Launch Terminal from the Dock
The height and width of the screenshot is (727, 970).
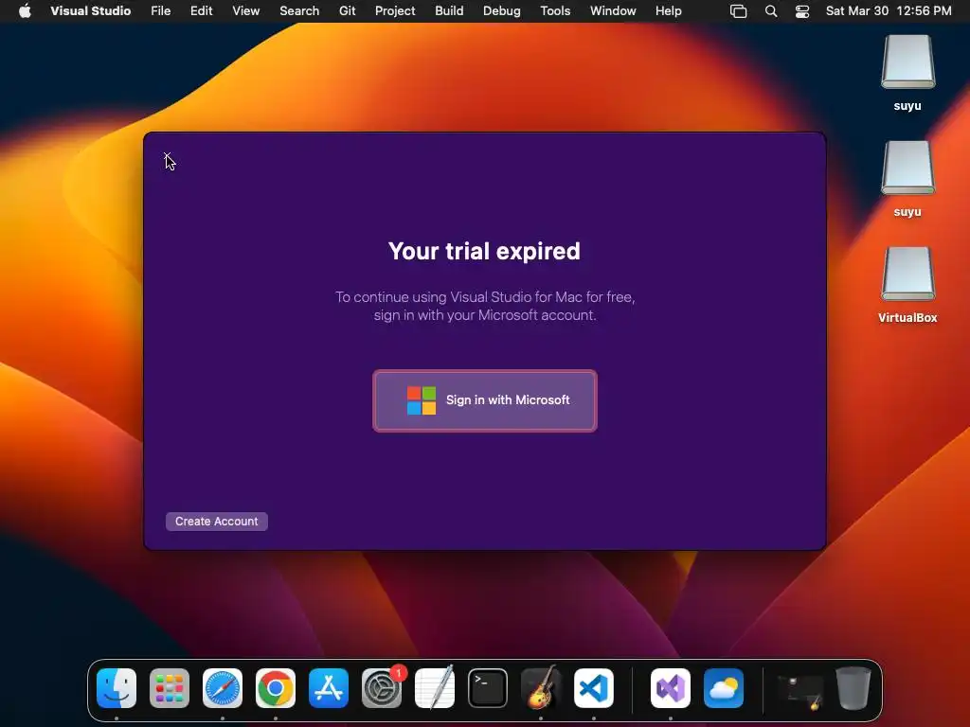click(488, 688)
